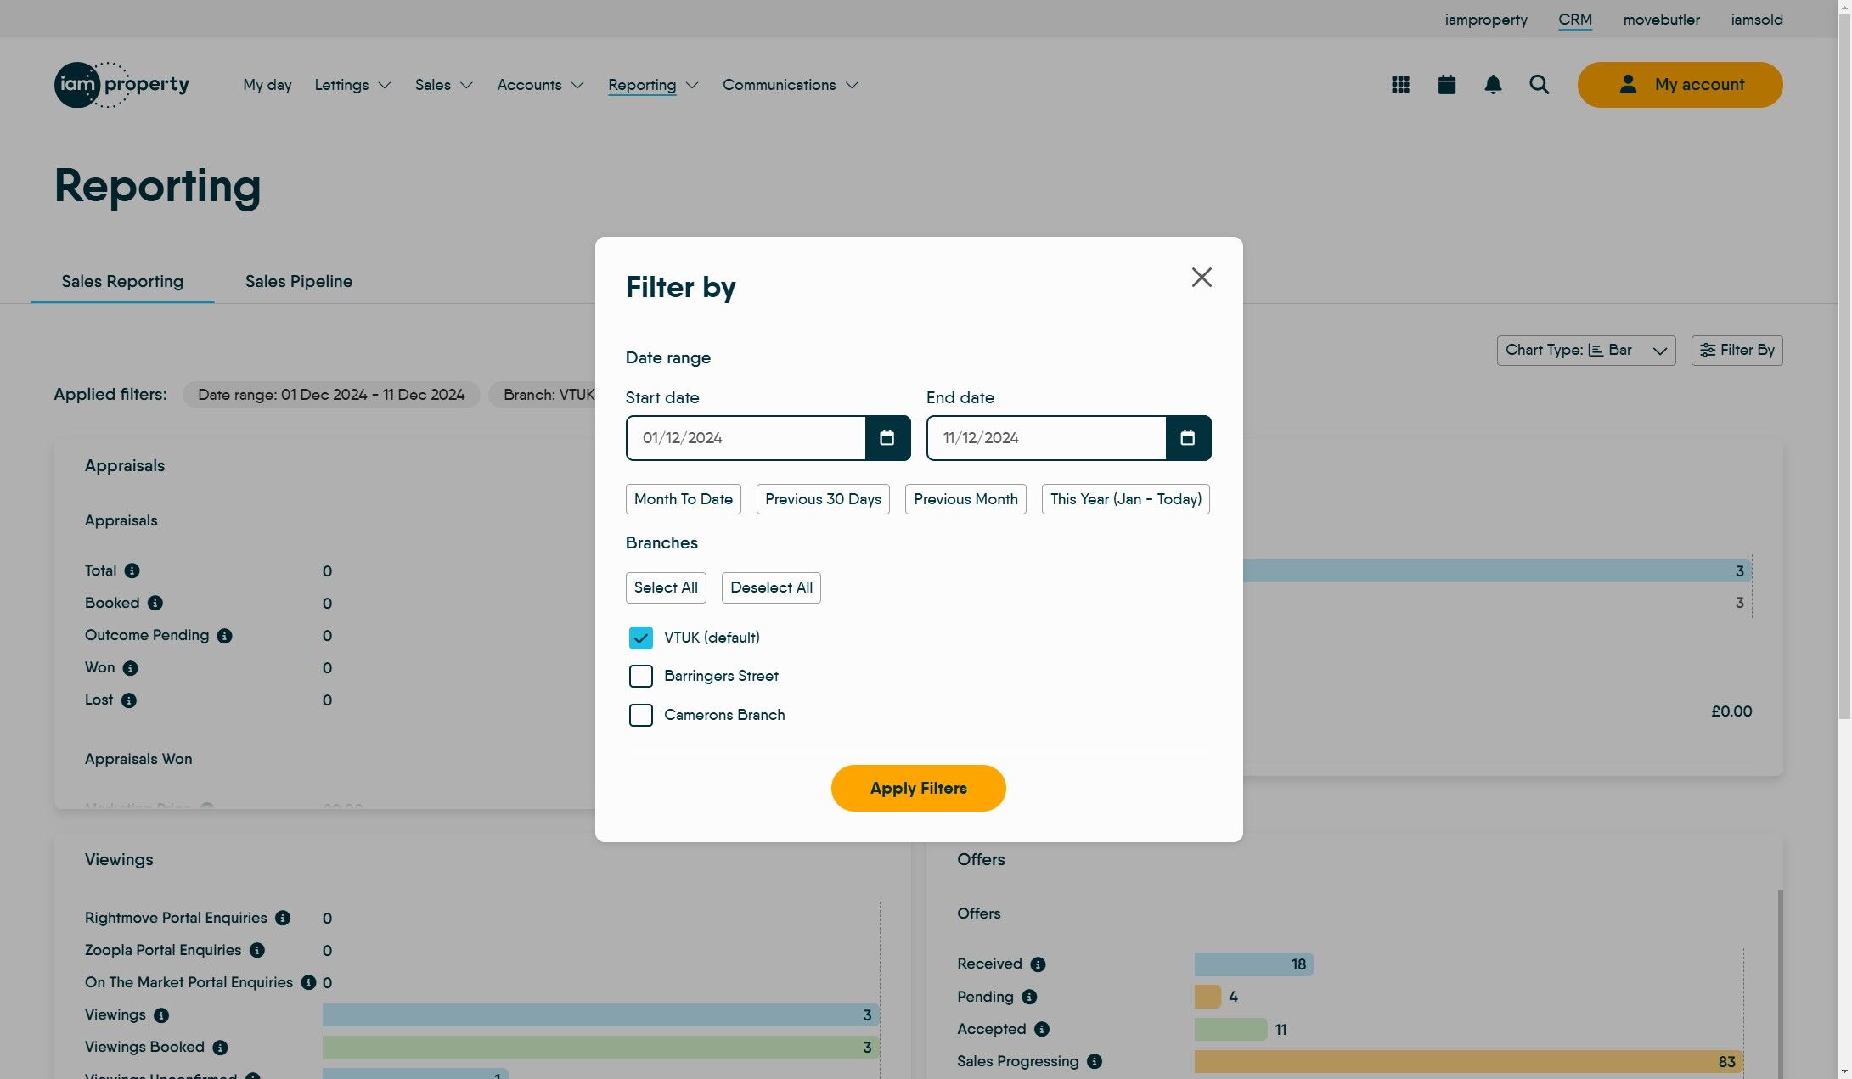This screenshot has height=1079, width=1852.
Task: Open the search magnifier icon
Action: [1539, 85]
